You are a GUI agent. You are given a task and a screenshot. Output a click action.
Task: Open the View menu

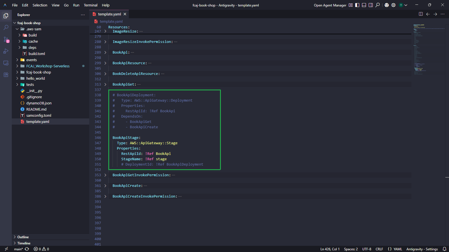(x=56, y=5)
